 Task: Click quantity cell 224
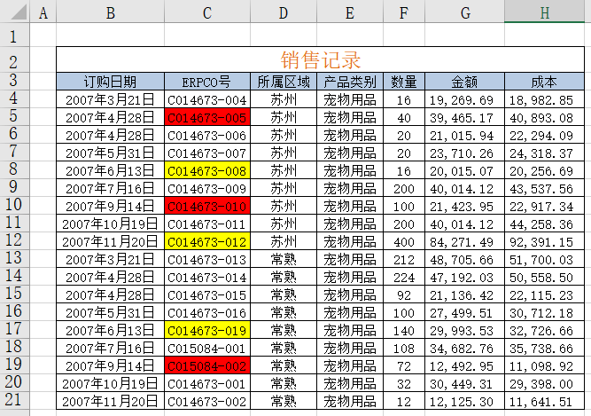pos(404,277)
